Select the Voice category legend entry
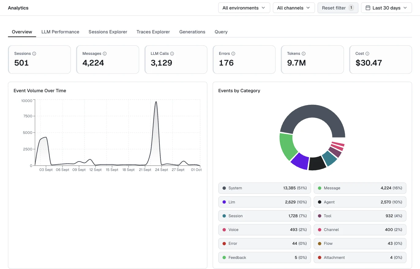The width and height of the screenshot is (420, 269). click(265, 230)
